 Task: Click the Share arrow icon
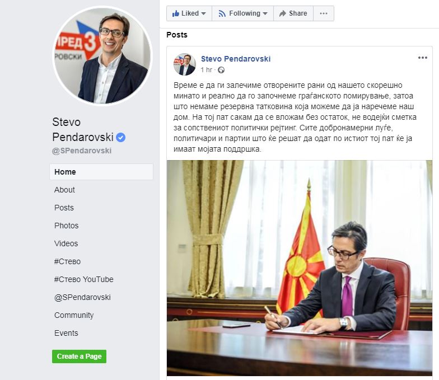[282, 13]
